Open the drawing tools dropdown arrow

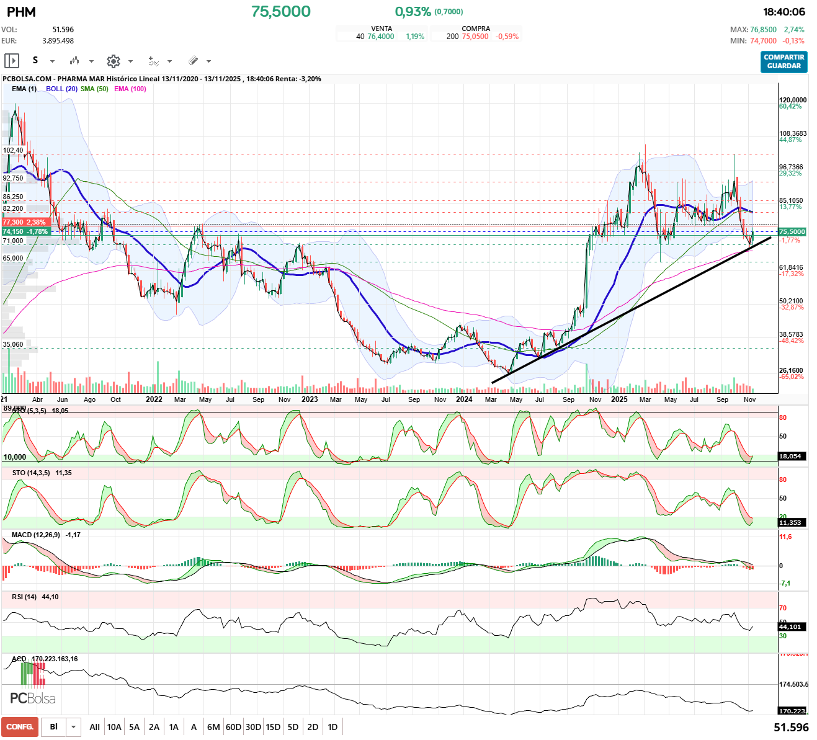pos(208,61)
